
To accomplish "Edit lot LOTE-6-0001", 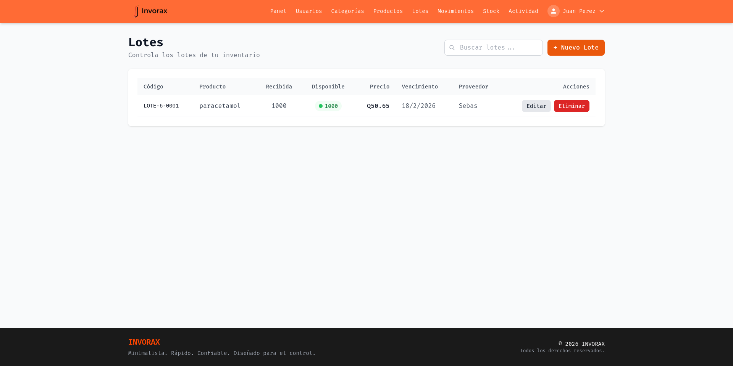I will (x=536, y=106).
